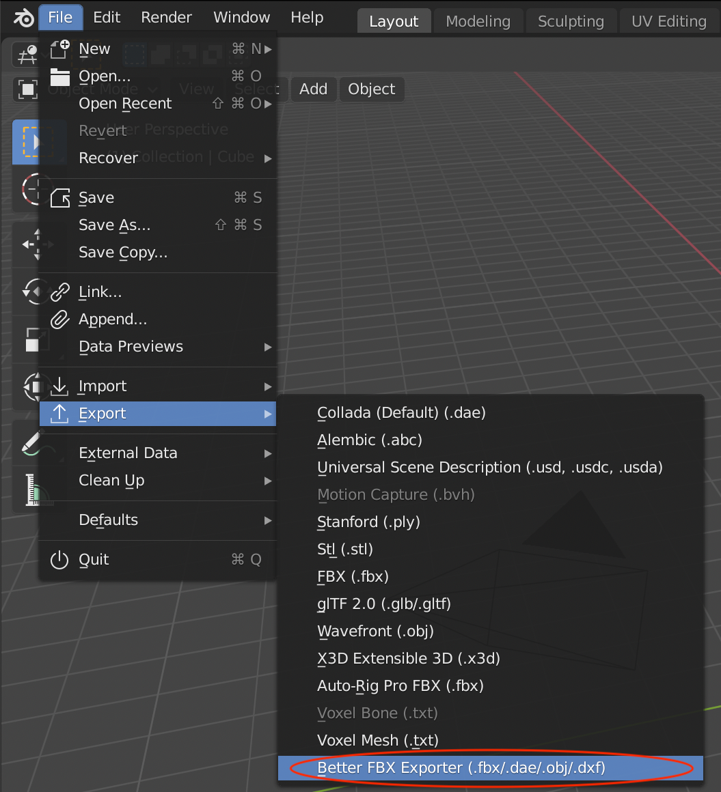Choose Open... from File menu

click(x=159, y=76)
